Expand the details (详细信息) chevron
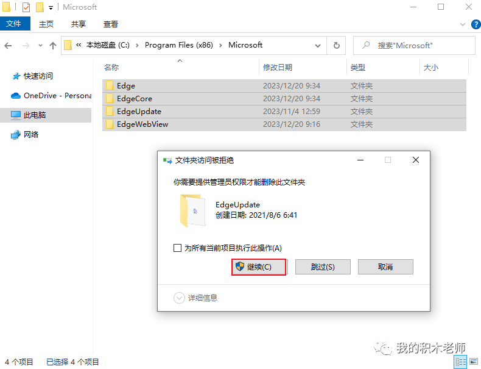 tap(179, 298)
